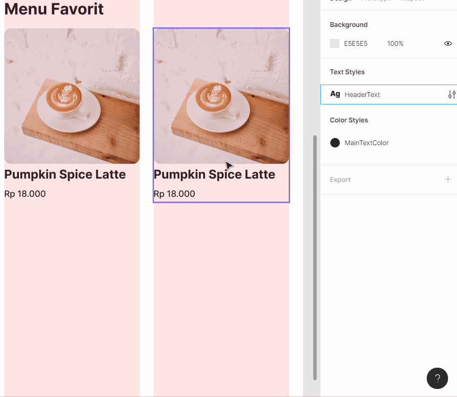Click the edit style icon beside HeaderText
Screen dimensions: 457x397
click(451, 95)
